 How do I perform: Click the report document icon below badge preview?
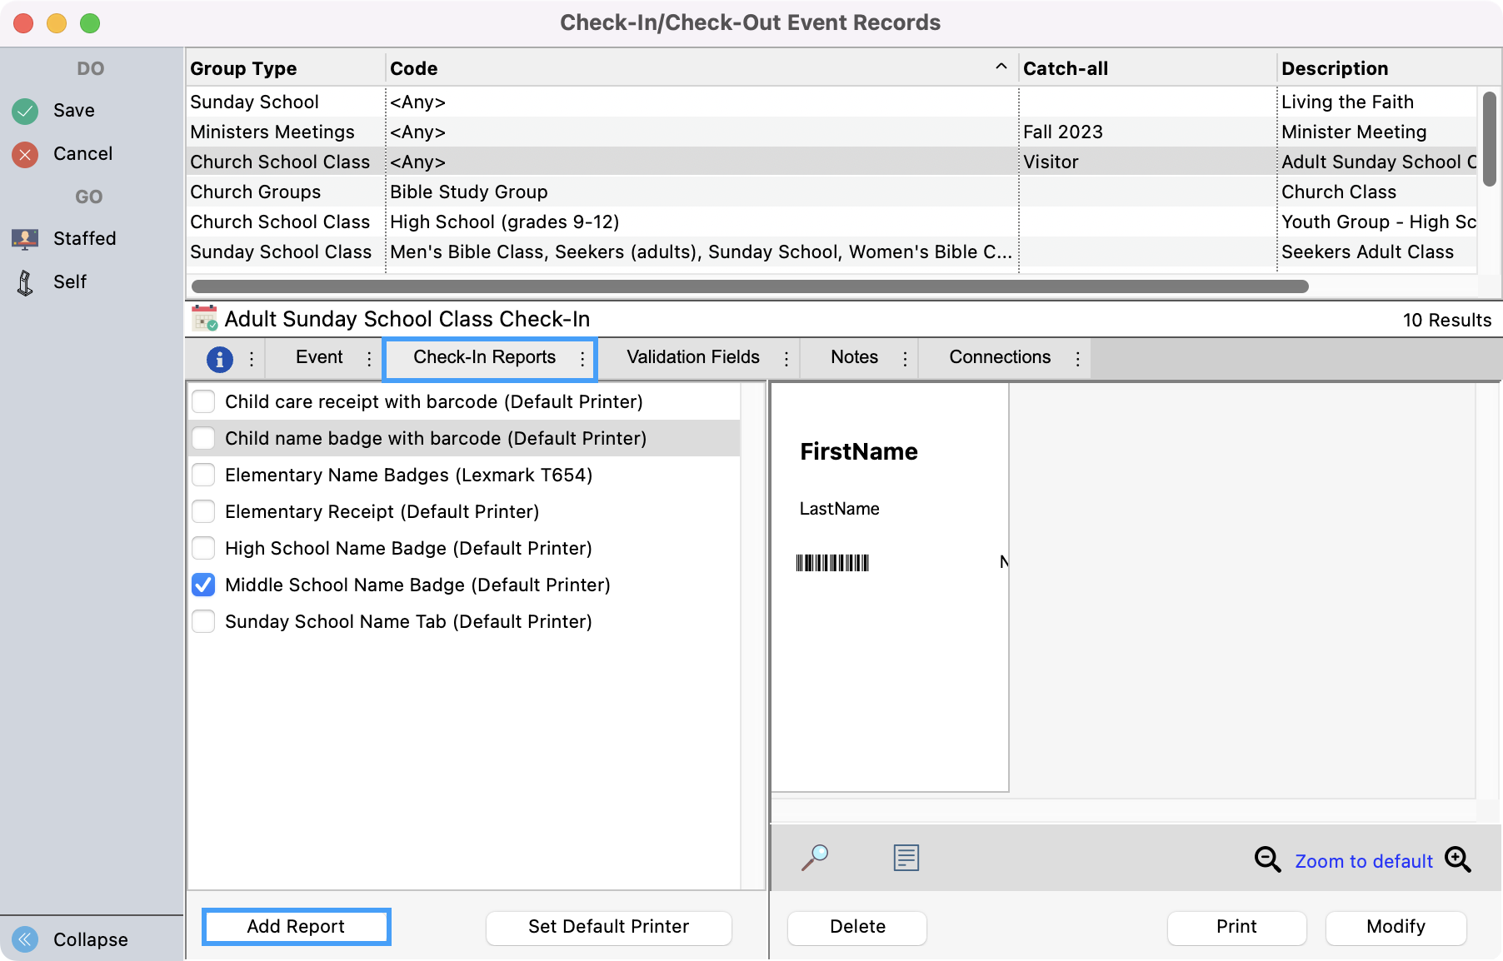click(x=905, y=858)
